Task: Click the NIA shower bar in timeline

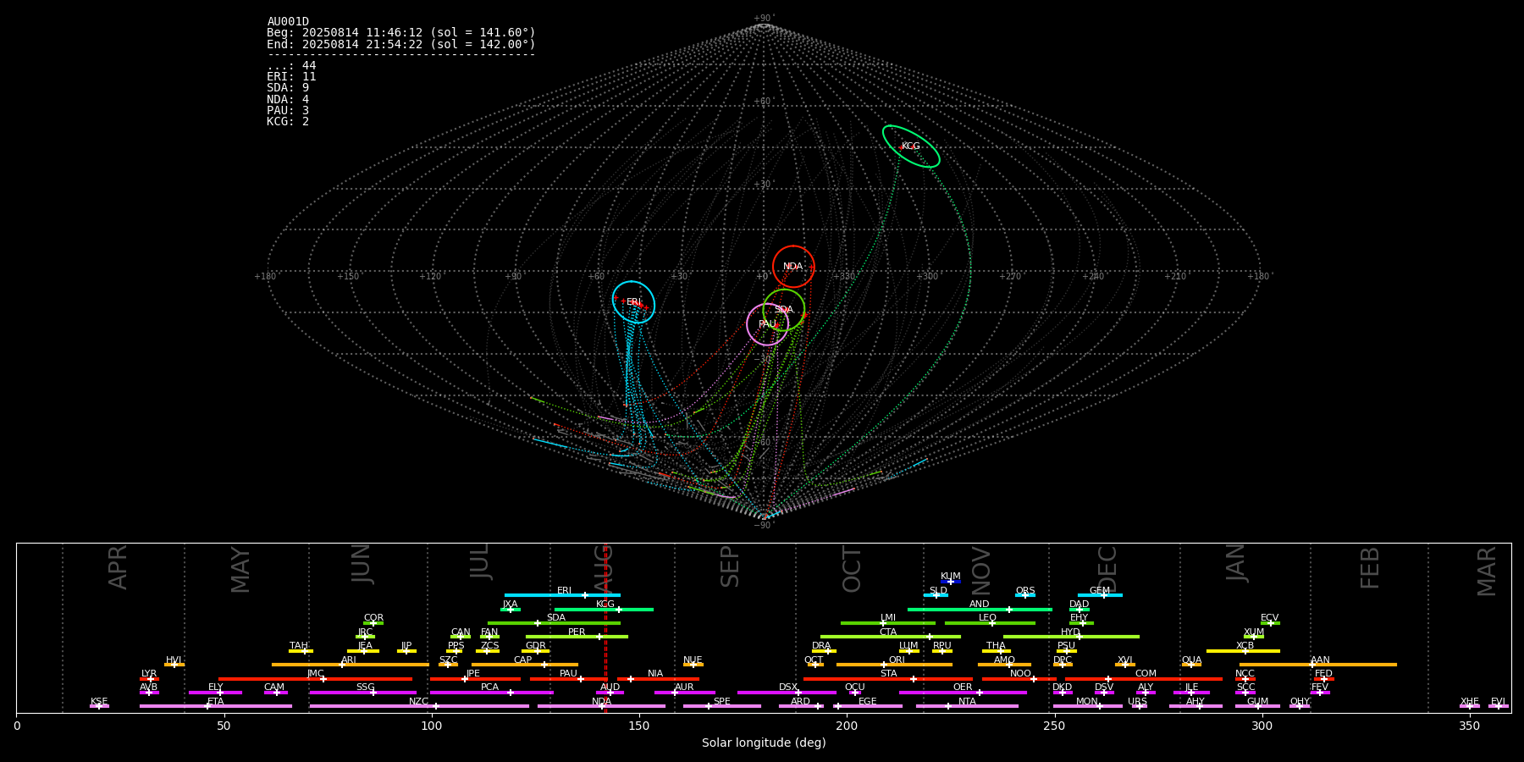Action: pyautogui.click(x=658, y=679)
